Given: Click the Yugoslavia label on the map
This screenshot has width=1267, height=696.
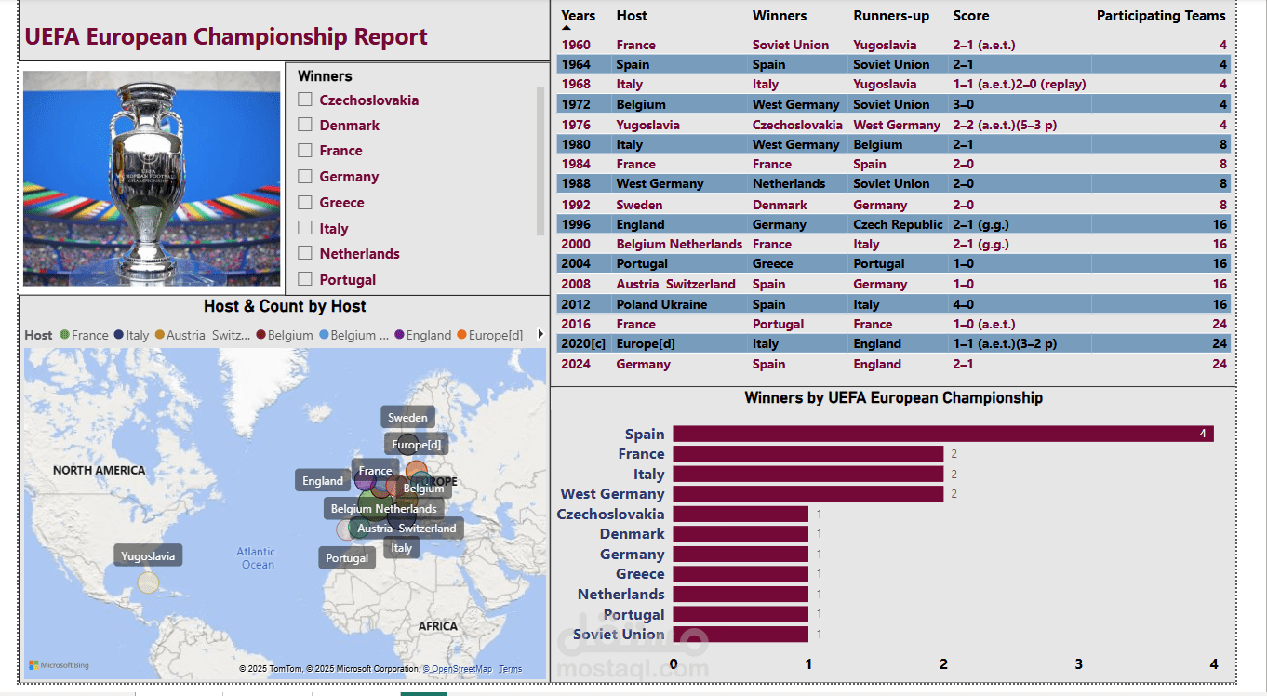Looking at the screenshot, I should tap(148, 556).
